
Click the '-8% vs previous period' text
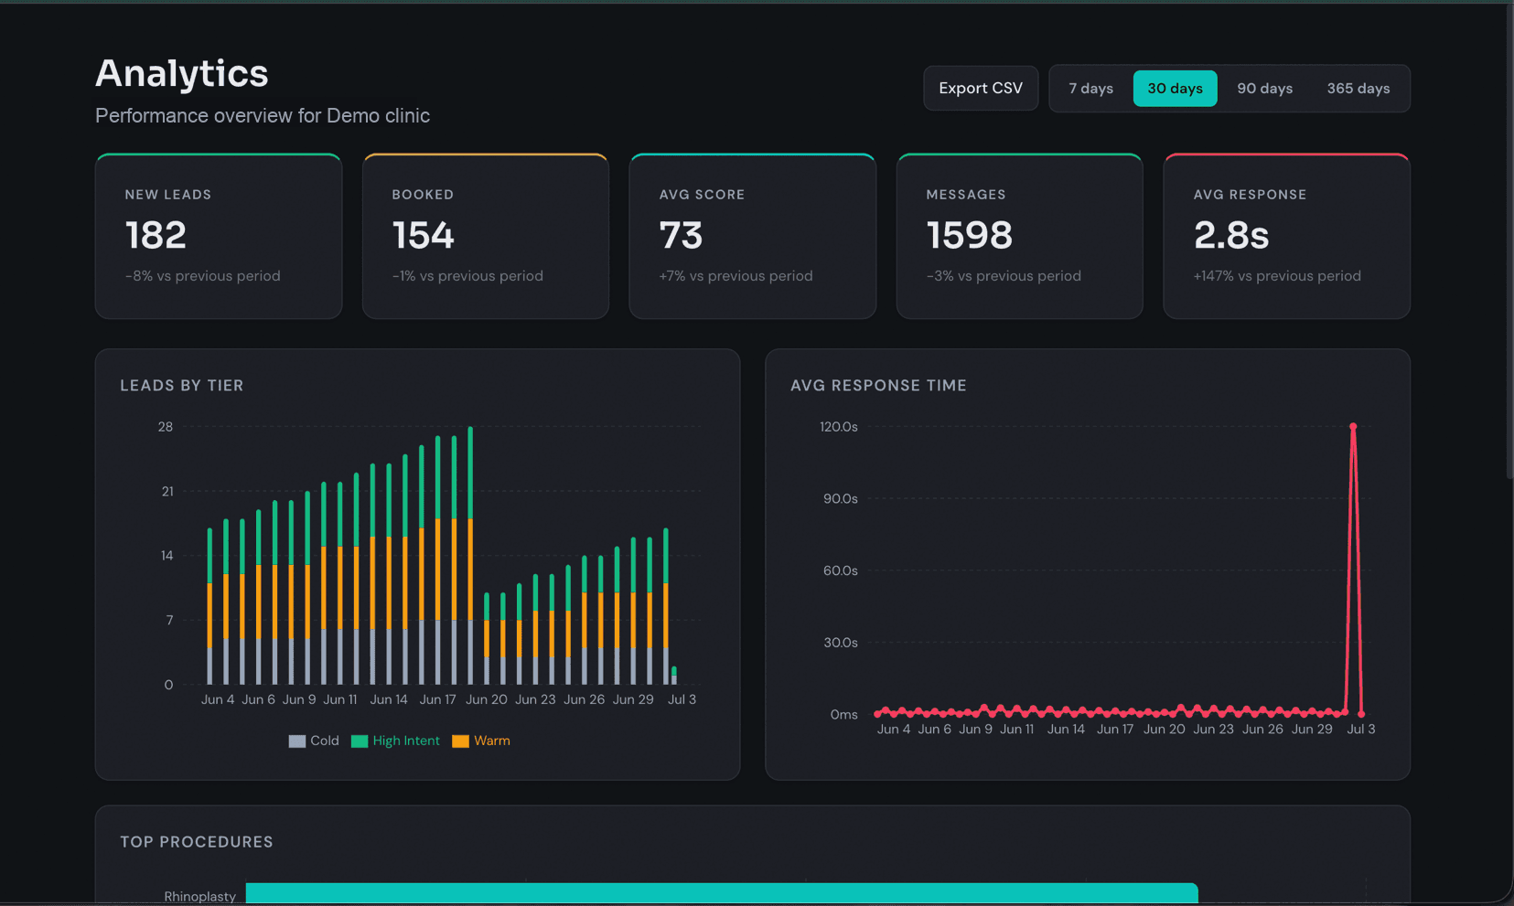point(203,276)
